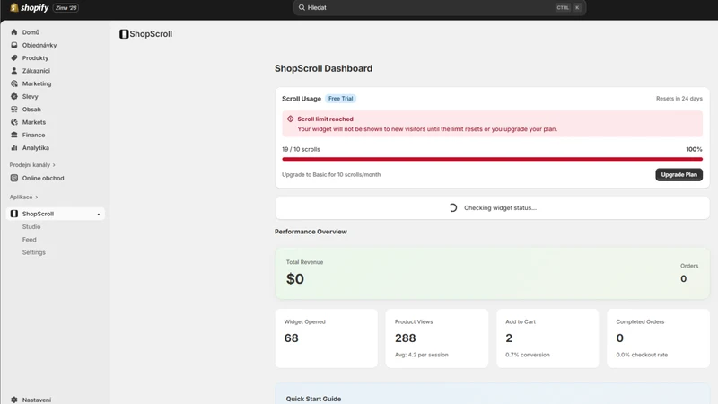Click the ShopScroll app icon in sidebar
The height and width of the screenshot is (404, 718).
(14, 214)
